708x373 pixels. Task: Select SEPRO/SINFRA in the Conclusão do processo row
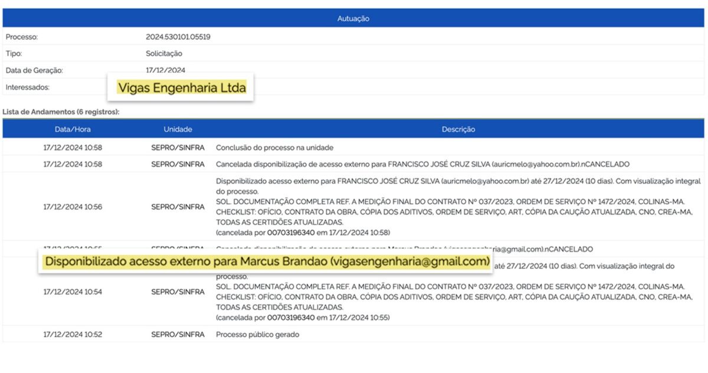[x=178, y=148]
